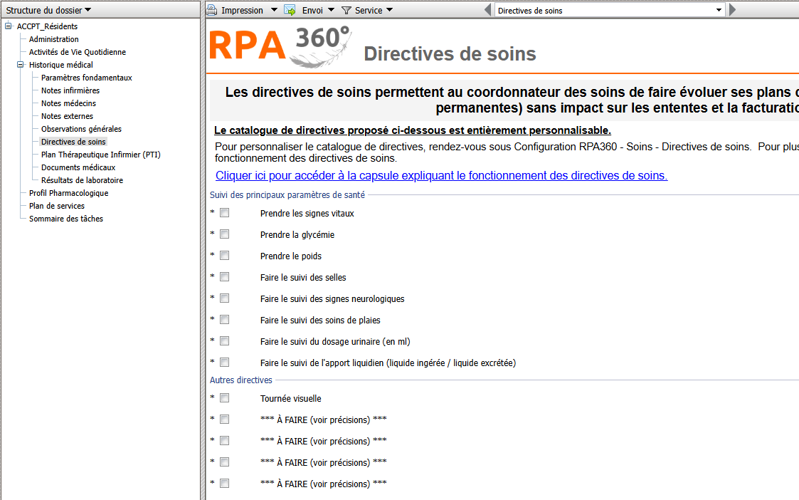Check Faire le suivi des soins de plaies
The width and height of the screenshot is (799, 500).
(225, 320)
